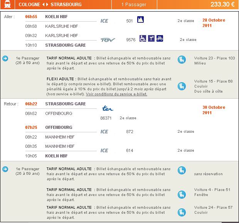Click the 06h52 OFFENBOURG arrival row
Image resolution: width=239 pixels, height=223 pixels.
click(49, 113)
